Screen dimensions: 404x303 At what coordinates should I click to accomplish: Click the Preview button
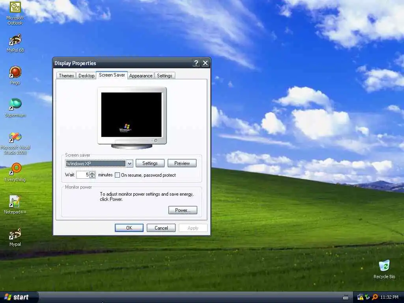182,163
